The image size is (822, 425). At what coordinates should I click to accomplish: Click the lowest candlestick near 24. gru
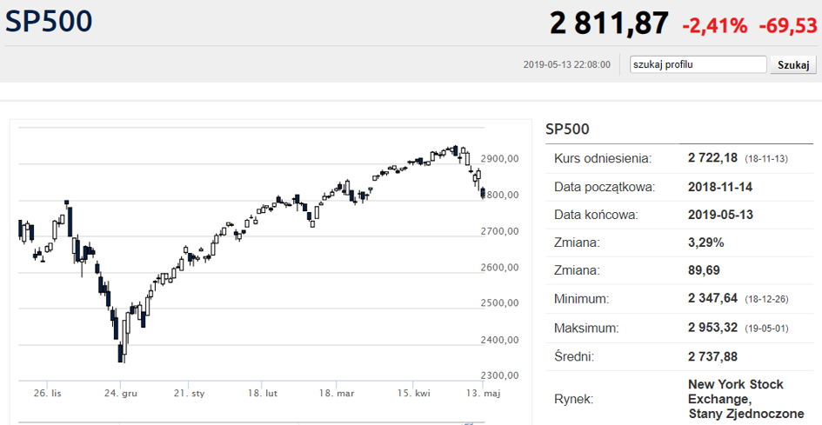[x=121, y=350]
